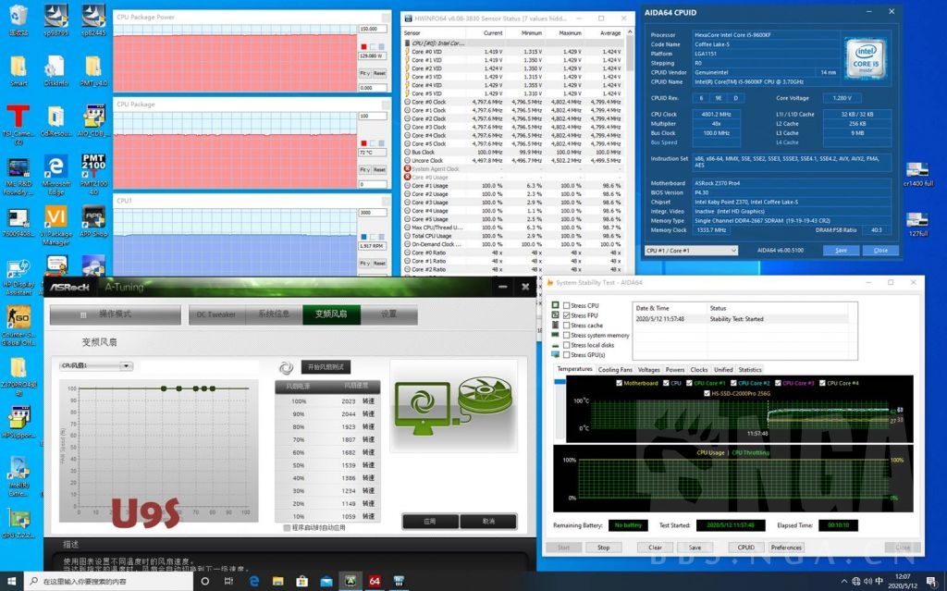This screenshot has width=947, height=591.
Task: Toggle the A-Tuning apply-on-startup checkbox
Action: tap(287, 527)
